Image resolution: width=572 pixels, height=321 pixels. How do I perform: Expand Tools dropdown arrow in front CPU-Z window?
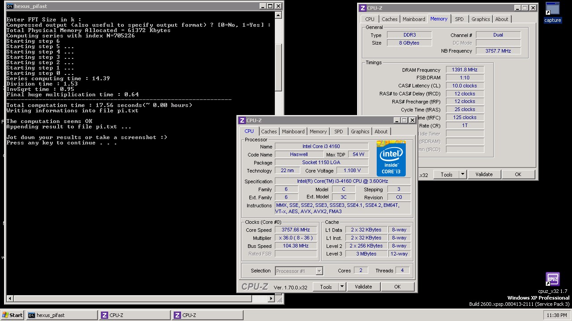coord(342,287)
